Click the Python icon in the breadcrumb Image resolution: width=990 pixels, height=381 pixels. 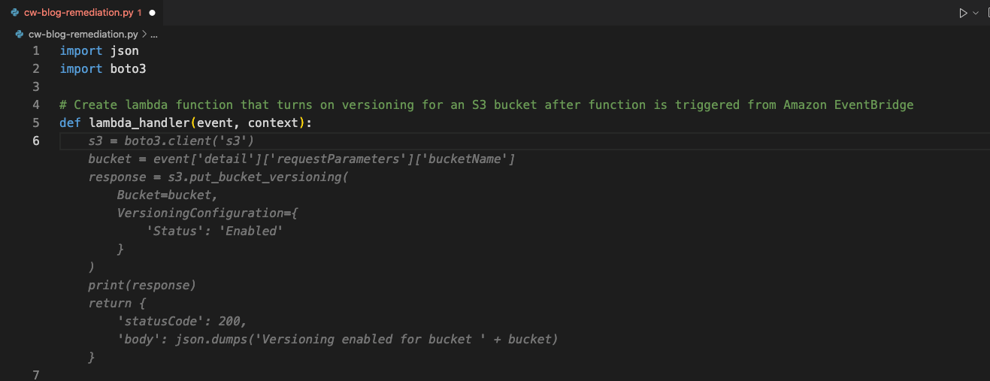[20, 34]
